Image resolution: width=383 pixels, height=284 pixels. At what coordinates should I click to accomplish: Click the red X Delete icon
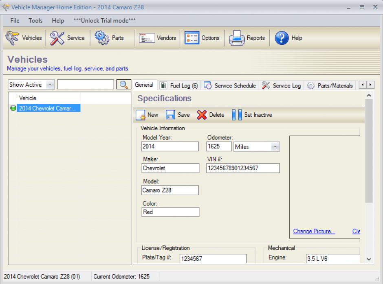click(x=202, y=115)
